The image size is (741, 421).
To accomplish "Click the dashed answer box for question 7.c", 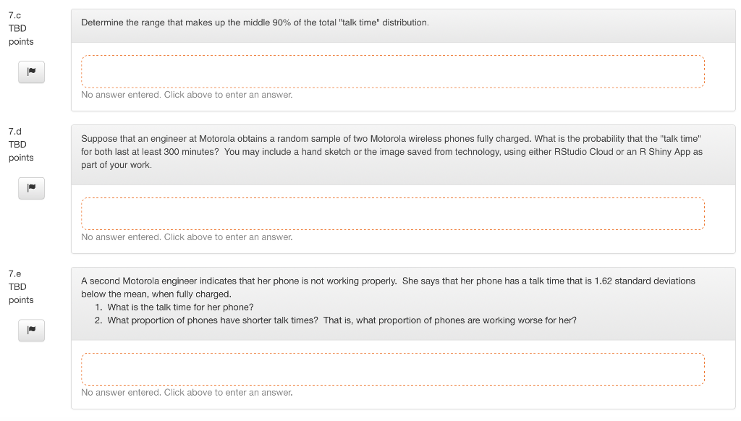I will coord(392,71).
